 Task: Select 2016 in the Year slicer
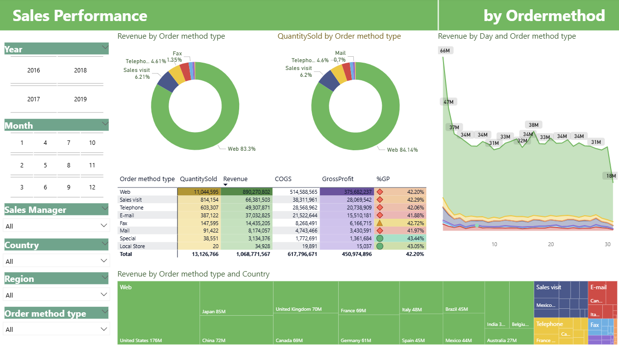pos(33,70)
